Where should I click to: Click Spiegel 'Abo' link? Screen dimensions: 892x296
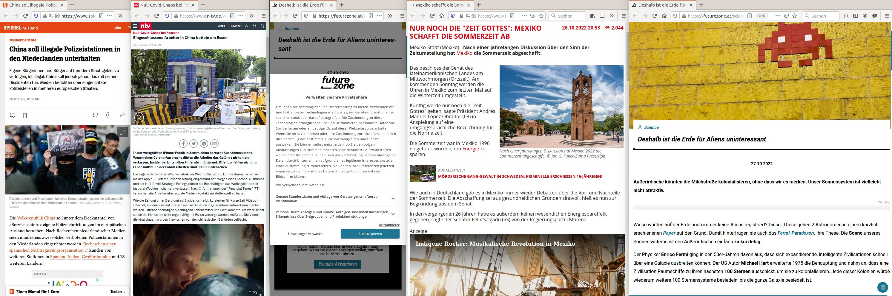[118, 28]
